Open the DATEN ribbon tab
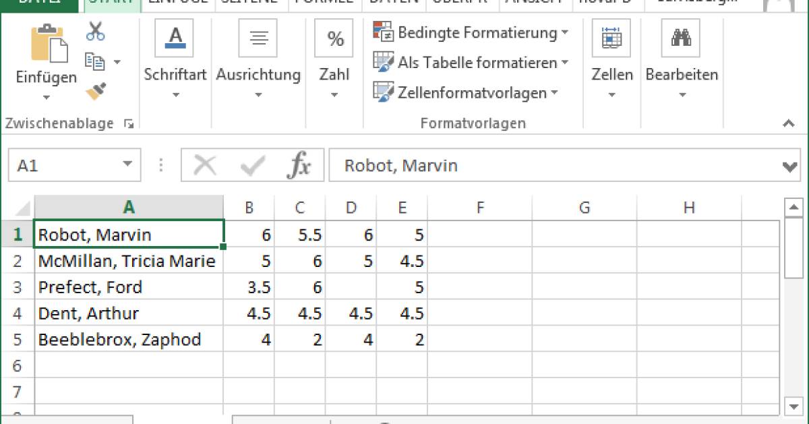Screen dimensions: 809x424 394,3
